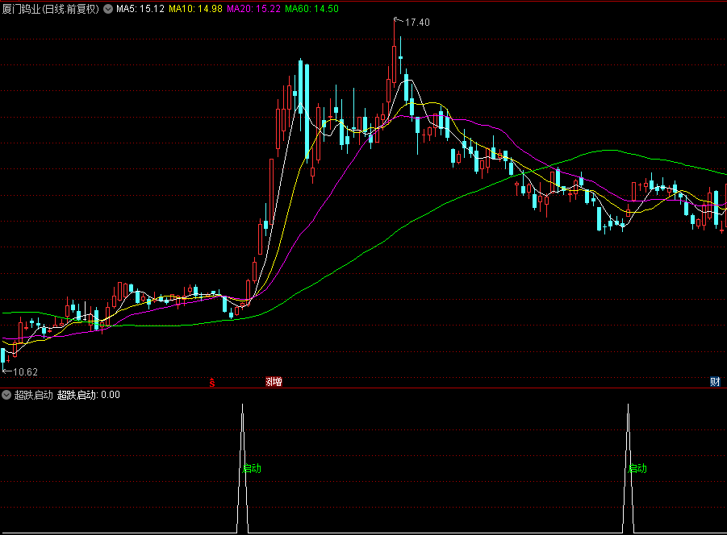Select the MA20: 15.22 label
Image resolution: width=727 pixels, height=535 pixels.
pyautogui.click(x=253, y=9)
